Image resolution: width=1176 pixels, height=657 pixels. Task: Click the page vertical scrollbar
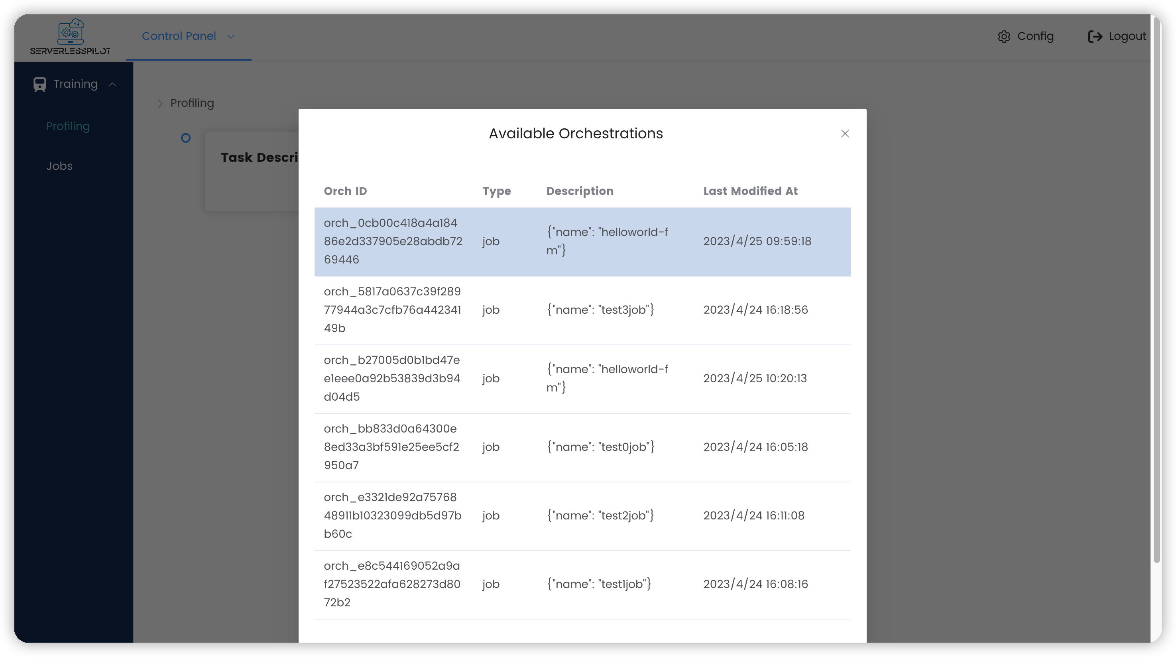point(1156,292)
